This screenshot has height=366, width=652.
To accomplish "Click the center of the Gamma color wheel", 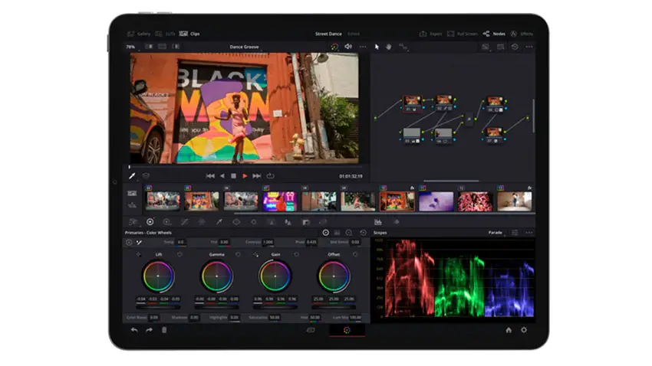I will point(216,276).
